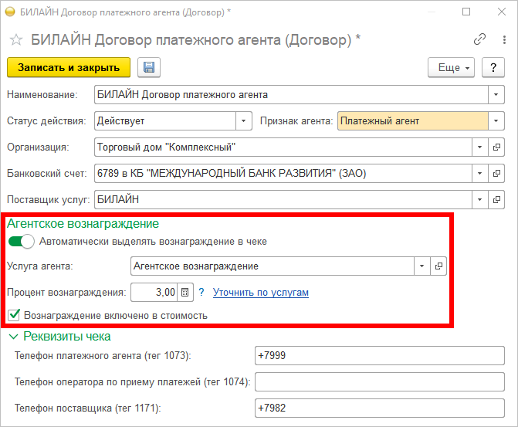Expand Услуга агента dropdown list
This screenshot has width=518, height=427.
pyautogui.click(x=422, y=266)
